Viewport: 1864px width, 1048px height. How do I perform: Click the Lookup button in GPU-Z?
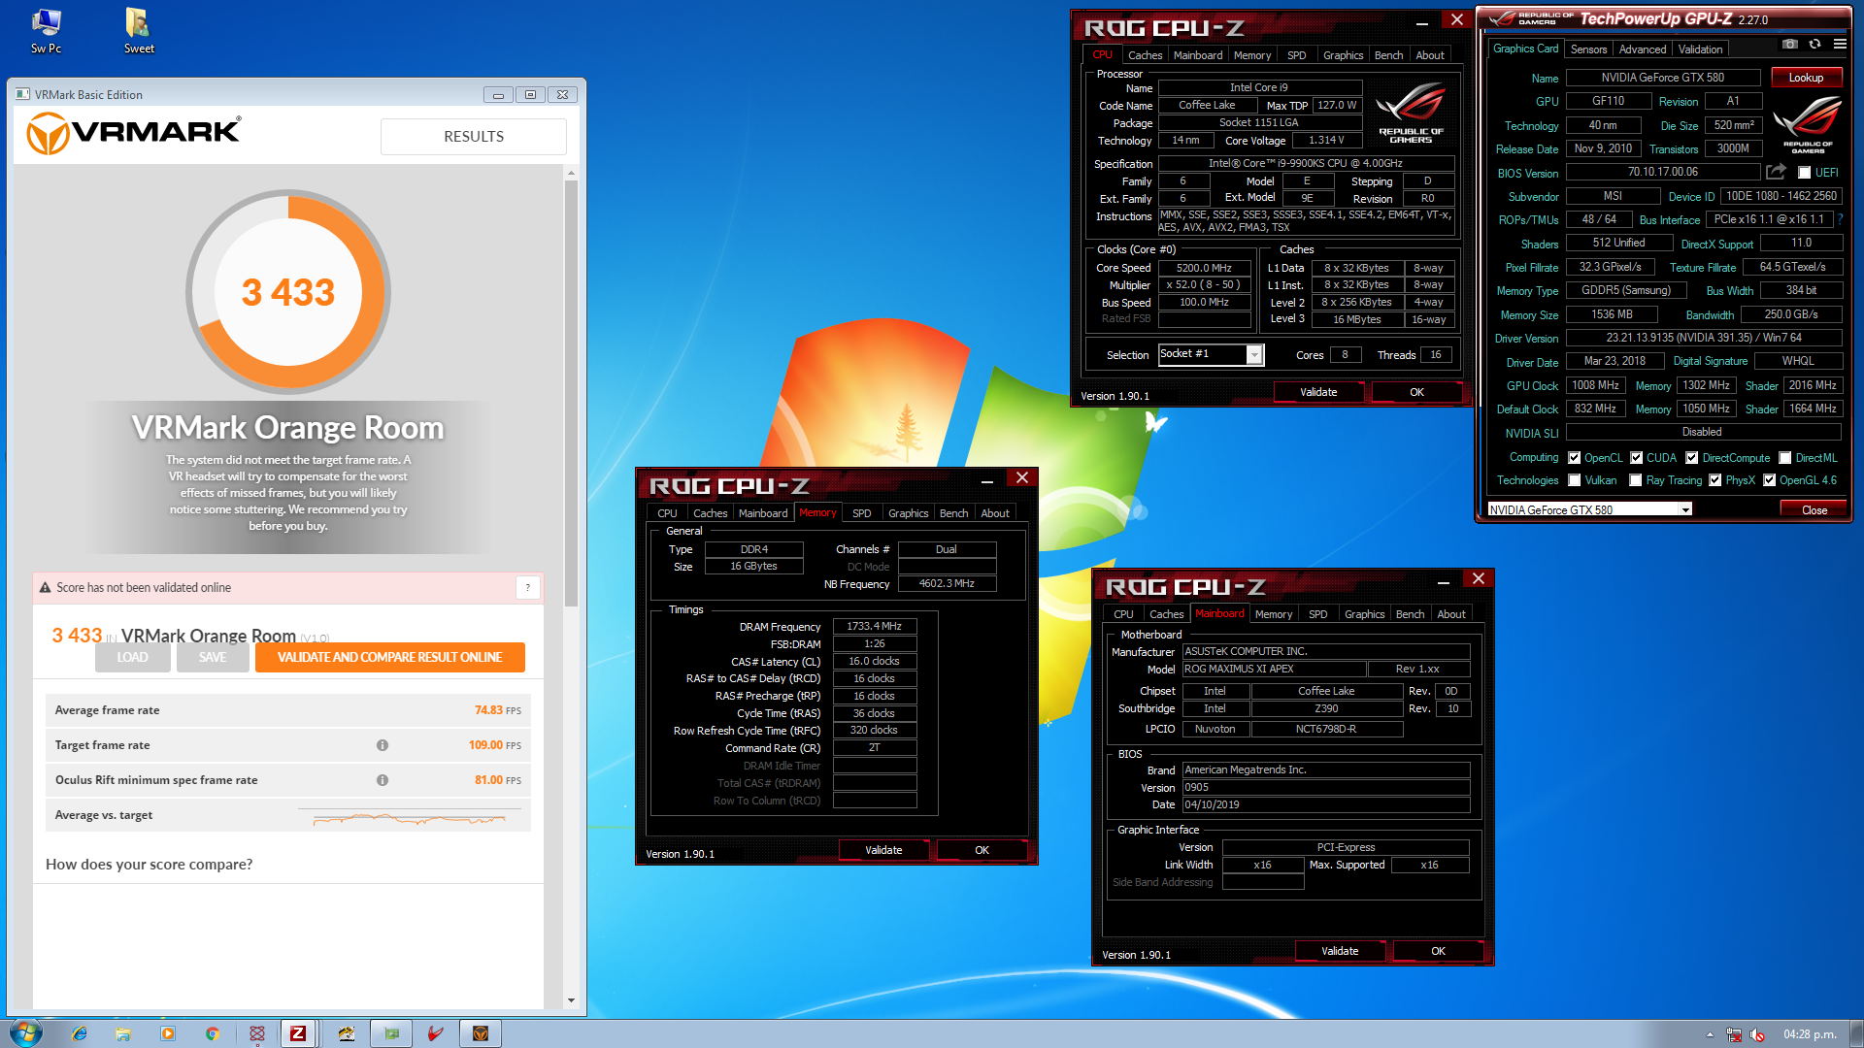[1806, 78]
